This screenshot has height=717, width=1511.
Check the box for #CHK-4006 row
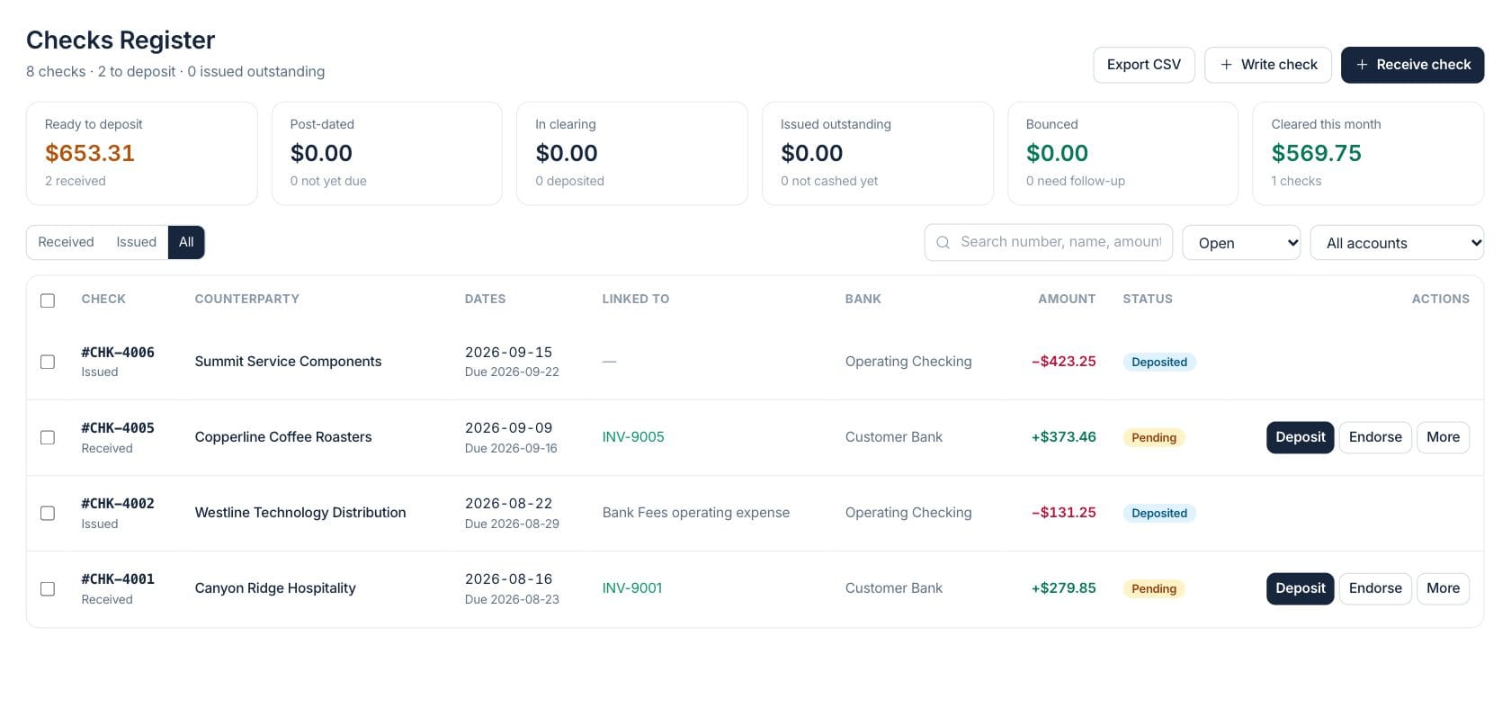(48, 362)
